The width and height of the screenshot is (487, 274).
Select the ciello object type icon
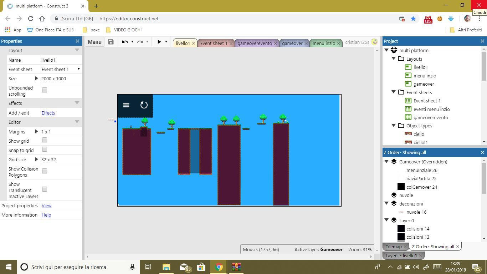point(408,134)
